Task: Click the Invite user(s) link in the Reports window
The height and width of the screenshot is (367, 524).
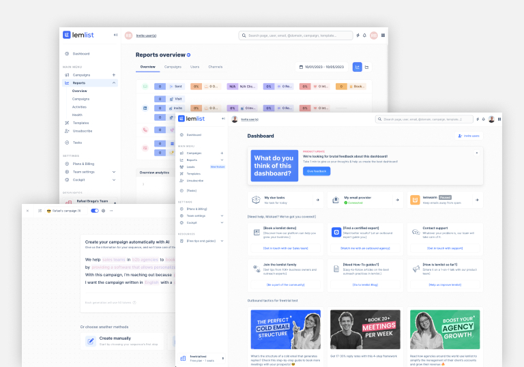Action: 146,35
